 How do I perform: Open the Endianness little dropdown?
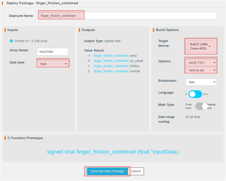pyautogui.click(x=201, y=82)
